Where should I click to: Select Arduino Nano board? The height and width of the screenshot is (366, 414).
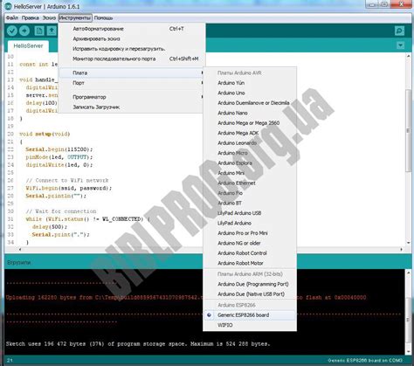250,113
